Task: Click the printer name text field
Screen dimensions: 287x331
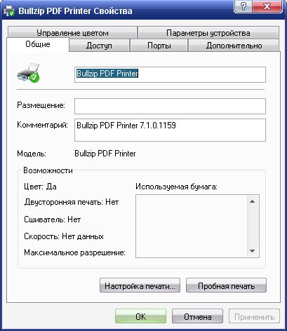Action: (x=170, y=74)
